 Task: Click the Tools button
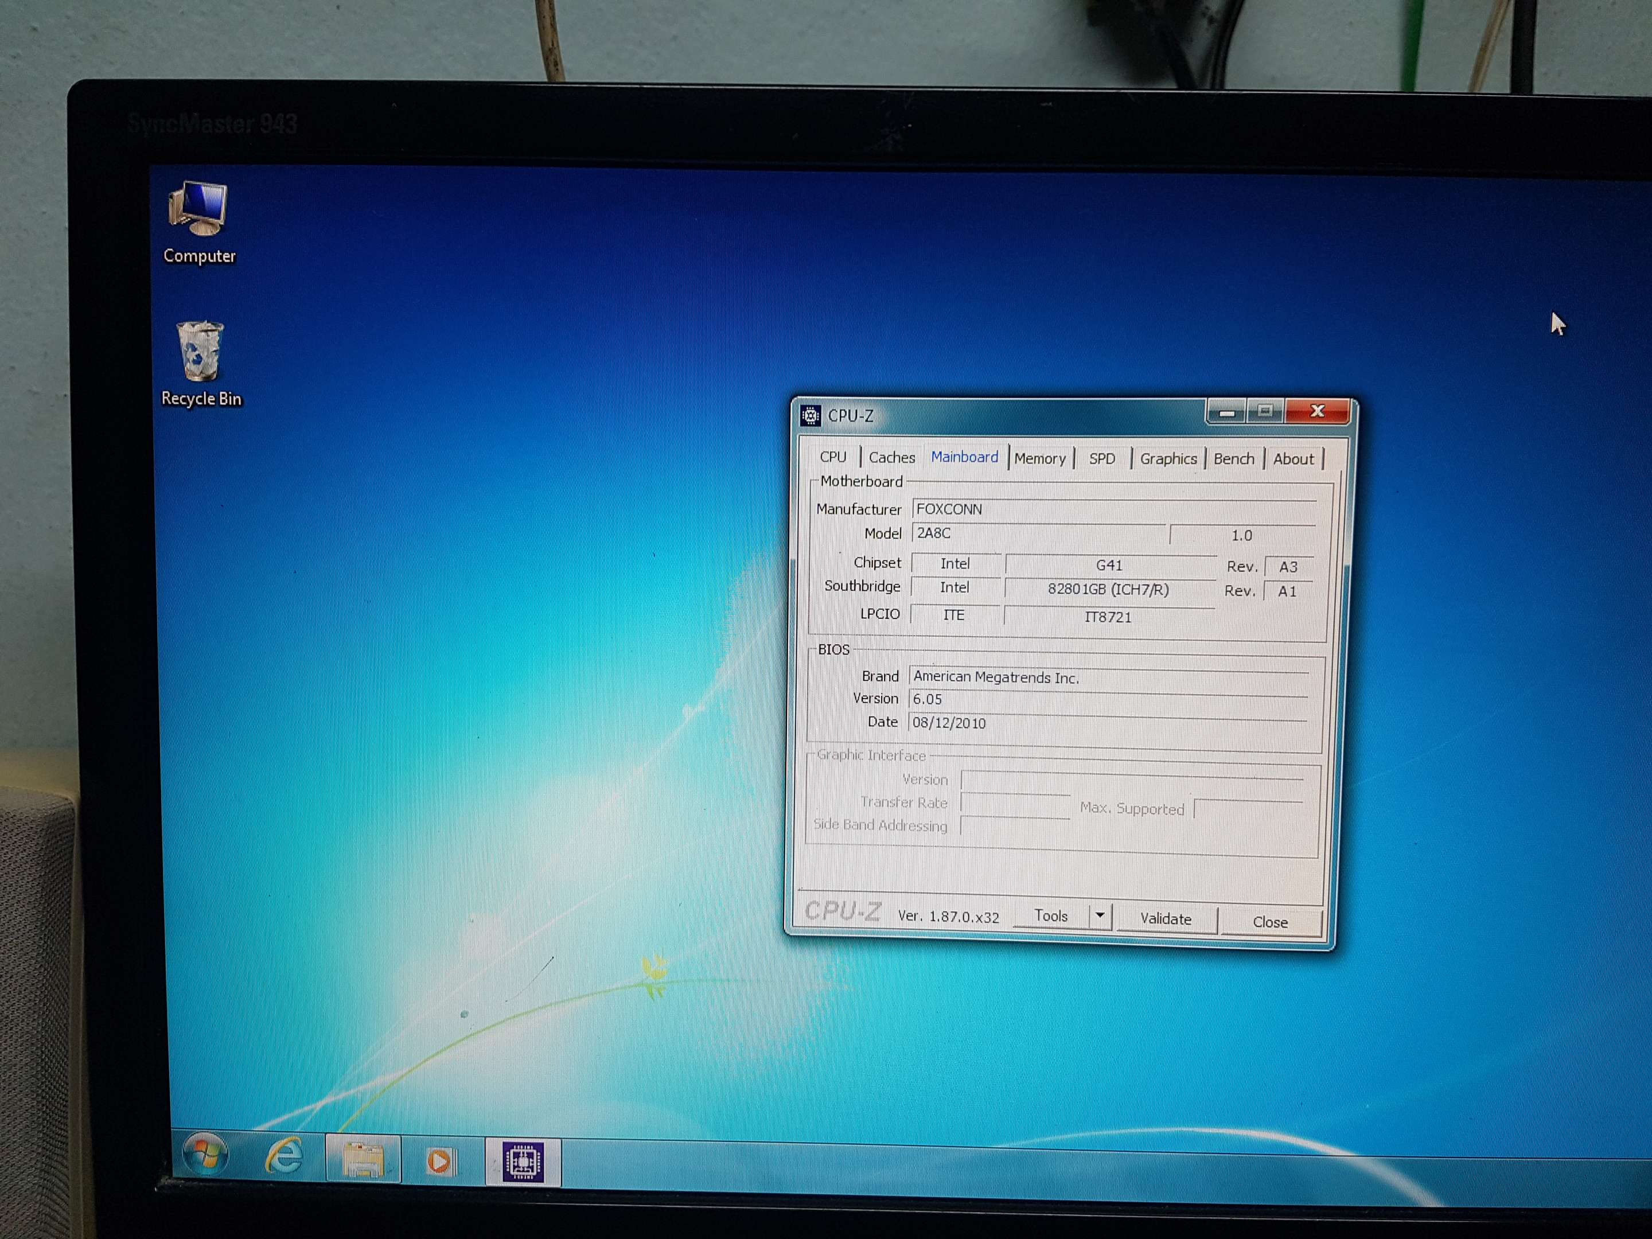(1051, 915)
